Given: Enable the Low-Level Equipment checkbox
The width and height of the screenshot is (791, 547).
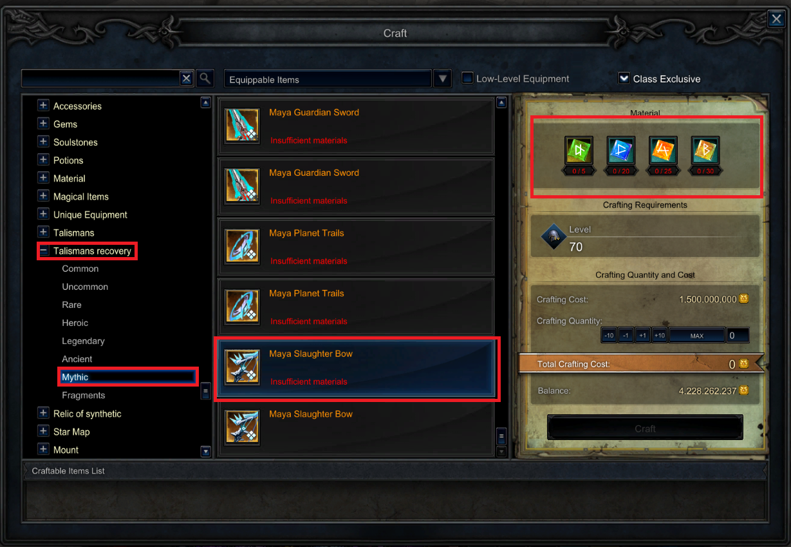Looking at the screenshot, I should [x=467, y=79].
